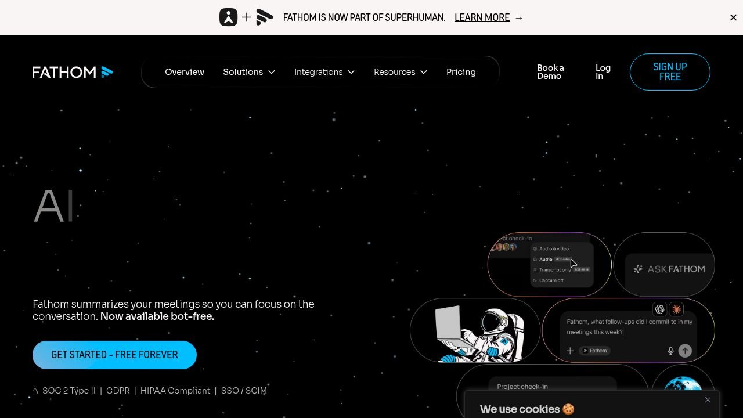
Task: Expand the Resources dropdown menu
Action: pyautogui.click(x=401, y=72)
